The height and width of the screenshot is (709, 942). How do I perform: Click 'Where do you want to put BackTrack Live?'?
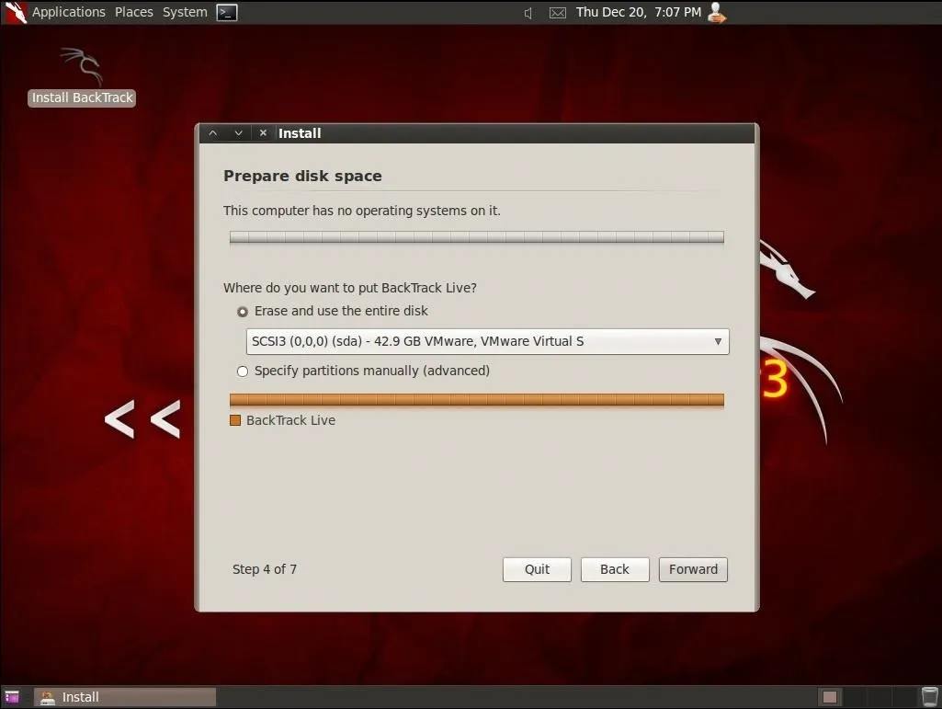350,288
